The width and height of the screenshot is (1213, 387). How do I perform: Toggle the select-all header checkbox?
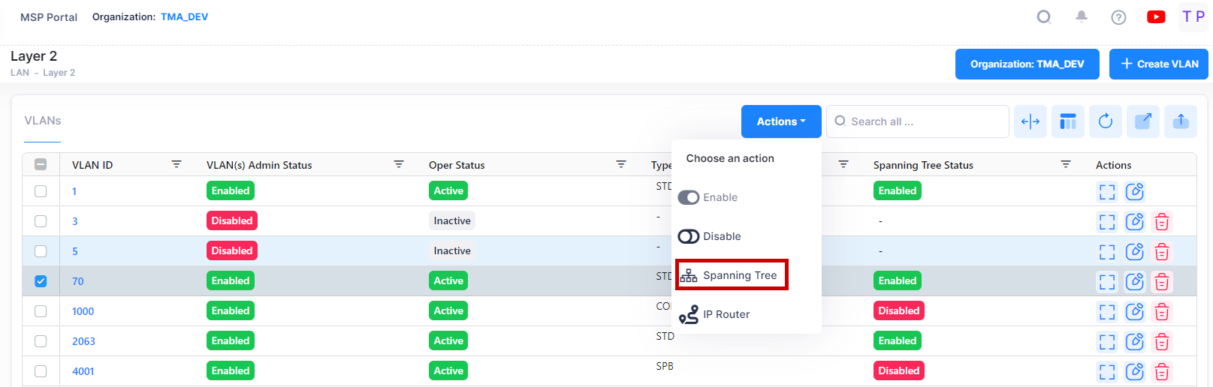[x=41, y=165]
